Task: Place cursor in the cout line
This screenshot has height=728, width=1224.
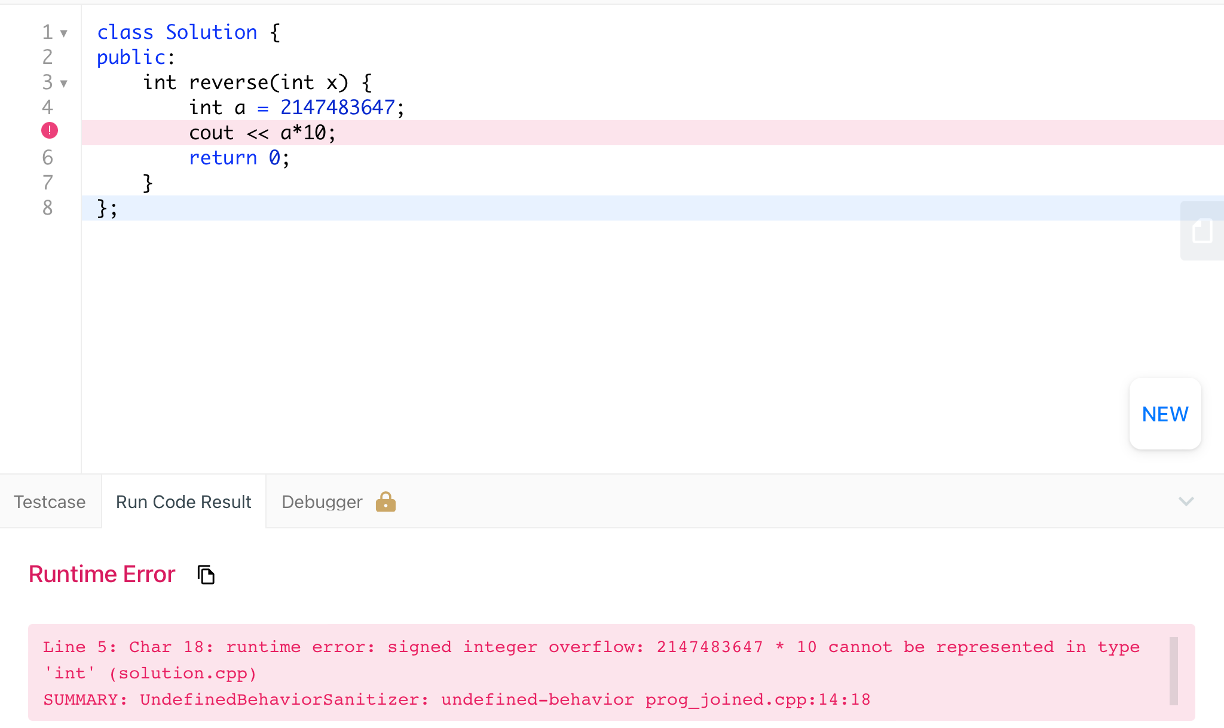Action: pos(262,133)
